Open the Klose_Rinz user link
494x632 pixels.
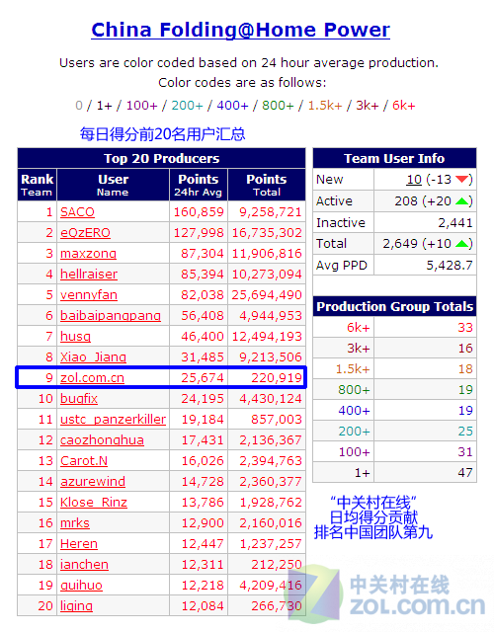(x=94, y=503)
